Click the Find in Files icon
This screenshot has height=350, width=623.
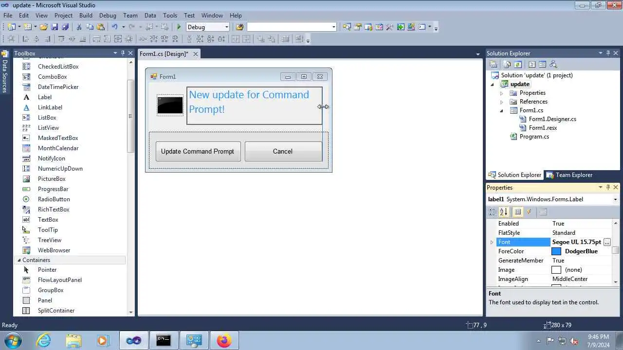click(x=239, y=27)
